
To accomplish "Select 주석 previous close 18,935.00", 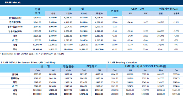I will pos(37,49).
